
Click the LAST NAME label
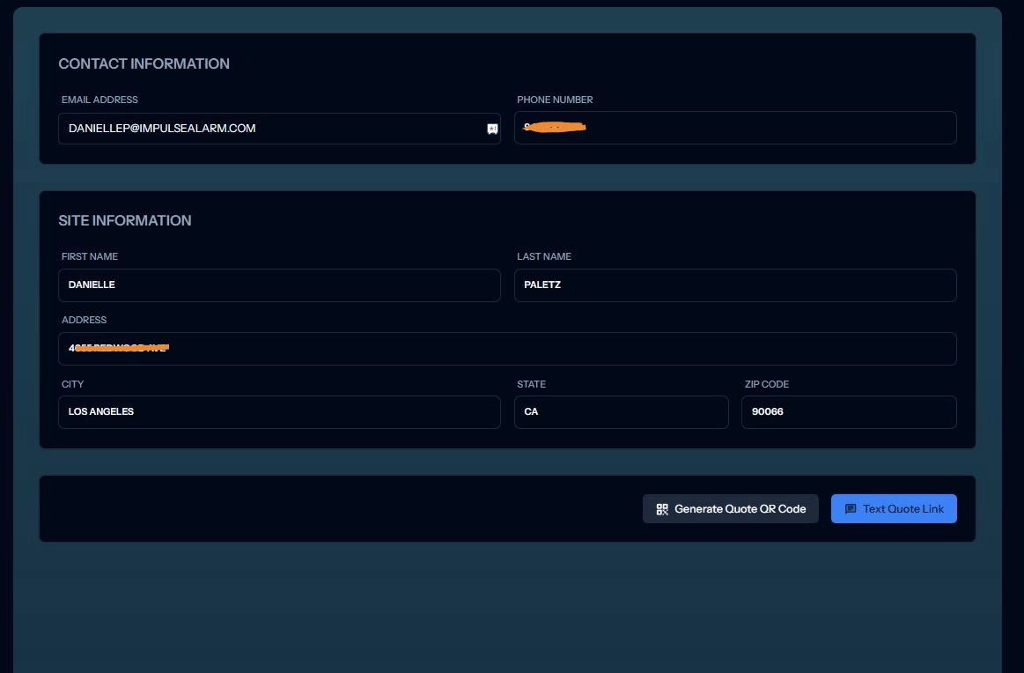click(x=543, y=256)
